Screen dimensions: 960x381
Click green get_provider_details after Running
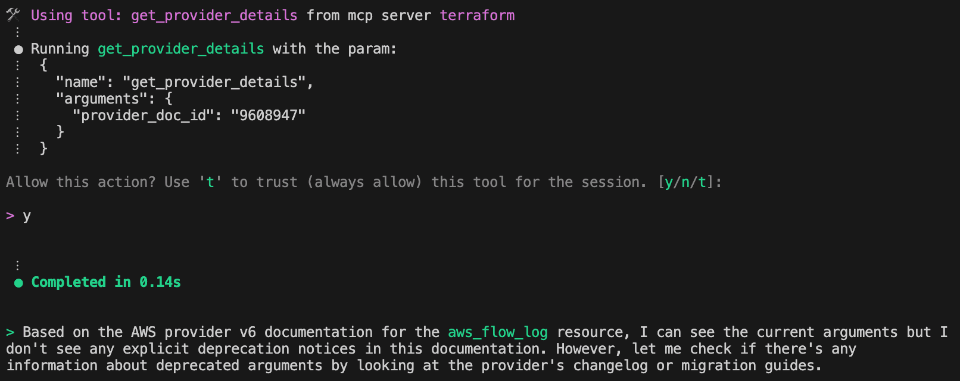tap(180, 49)
